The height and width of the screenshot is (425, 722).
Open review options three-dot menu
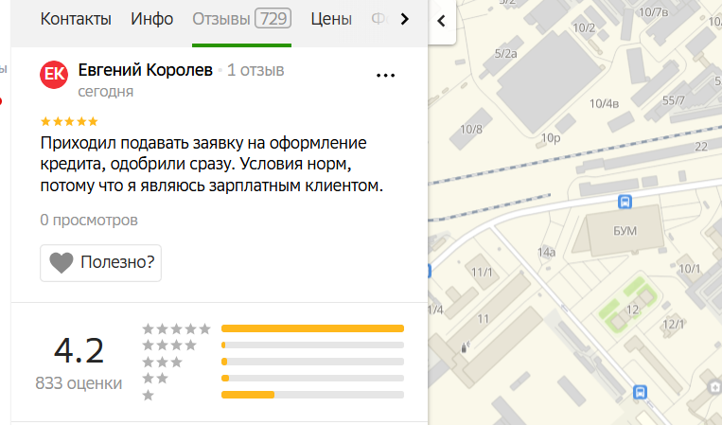(x=385, y=76)
